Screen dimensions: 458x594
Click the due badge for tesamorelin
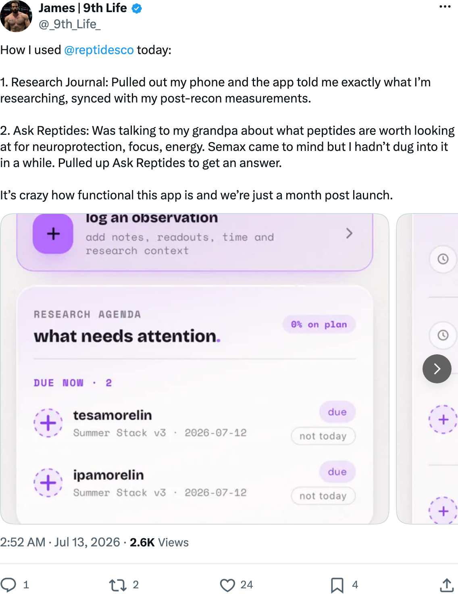click(x=337, y=412)
